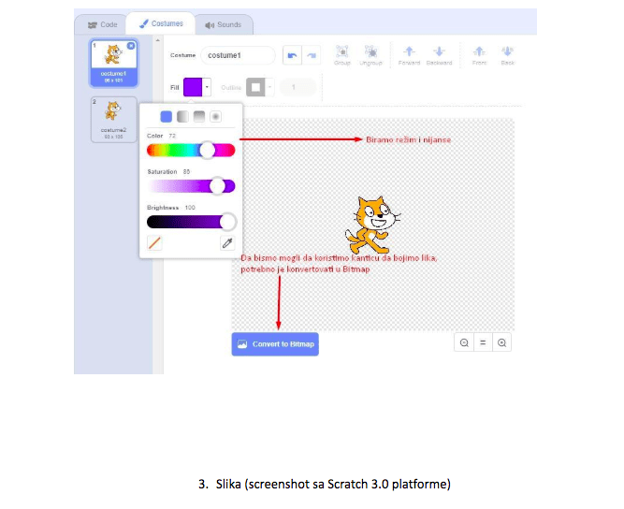Click the Front layer icon
Screen dimensions: 624x509
tap(479, 55)
